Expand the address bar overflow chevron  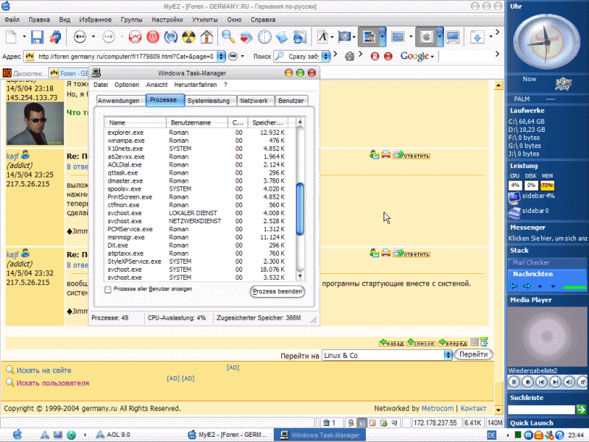pyautogui.click(x=498, y=54)
